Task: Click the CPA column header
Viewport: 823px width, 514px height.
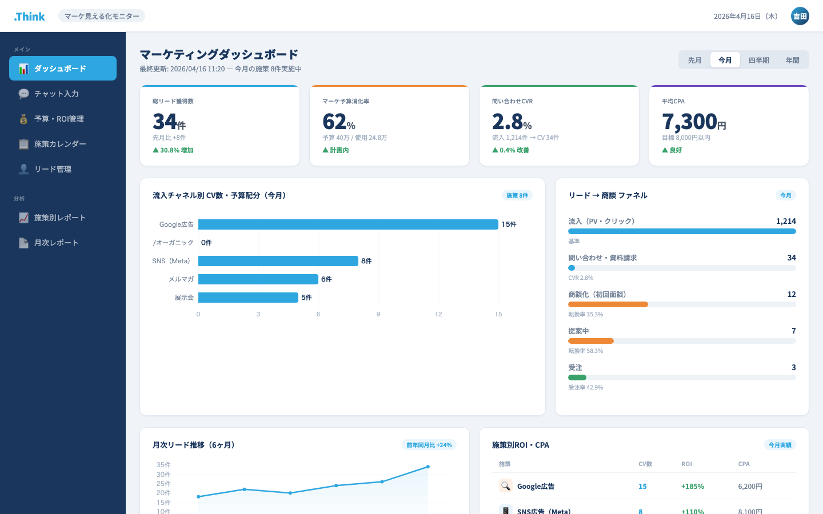Action: tap(744, 464)
